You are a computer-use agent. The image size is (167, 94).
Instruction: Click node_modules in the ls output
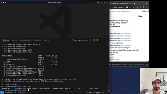[45, 88]
